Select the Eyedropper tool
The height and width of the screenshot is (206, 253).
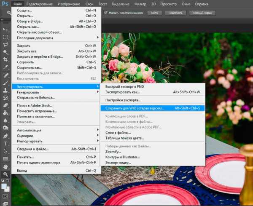coord(5,67)
